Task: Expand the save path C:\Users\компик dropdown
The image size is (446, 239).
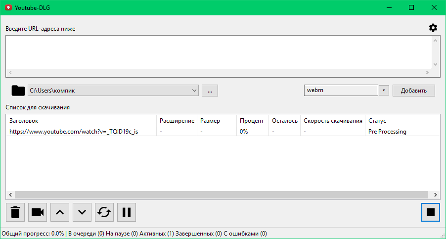Action: pos(194,91)
